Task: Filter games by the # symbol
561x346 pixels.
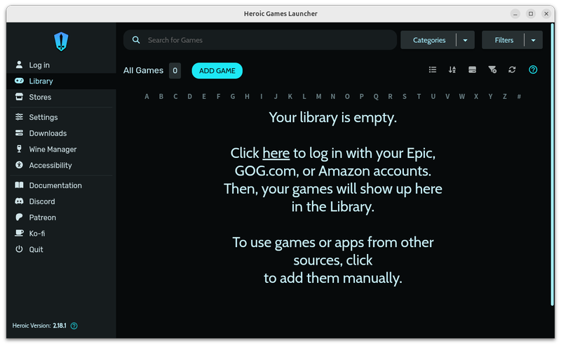Action: click(x=519, y=96)
